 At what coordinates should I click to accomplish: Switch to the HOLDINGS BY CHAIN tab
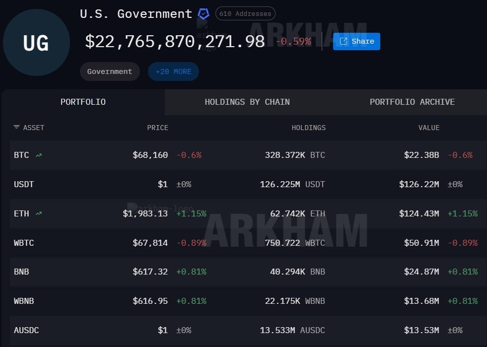[x=247, y=102]
